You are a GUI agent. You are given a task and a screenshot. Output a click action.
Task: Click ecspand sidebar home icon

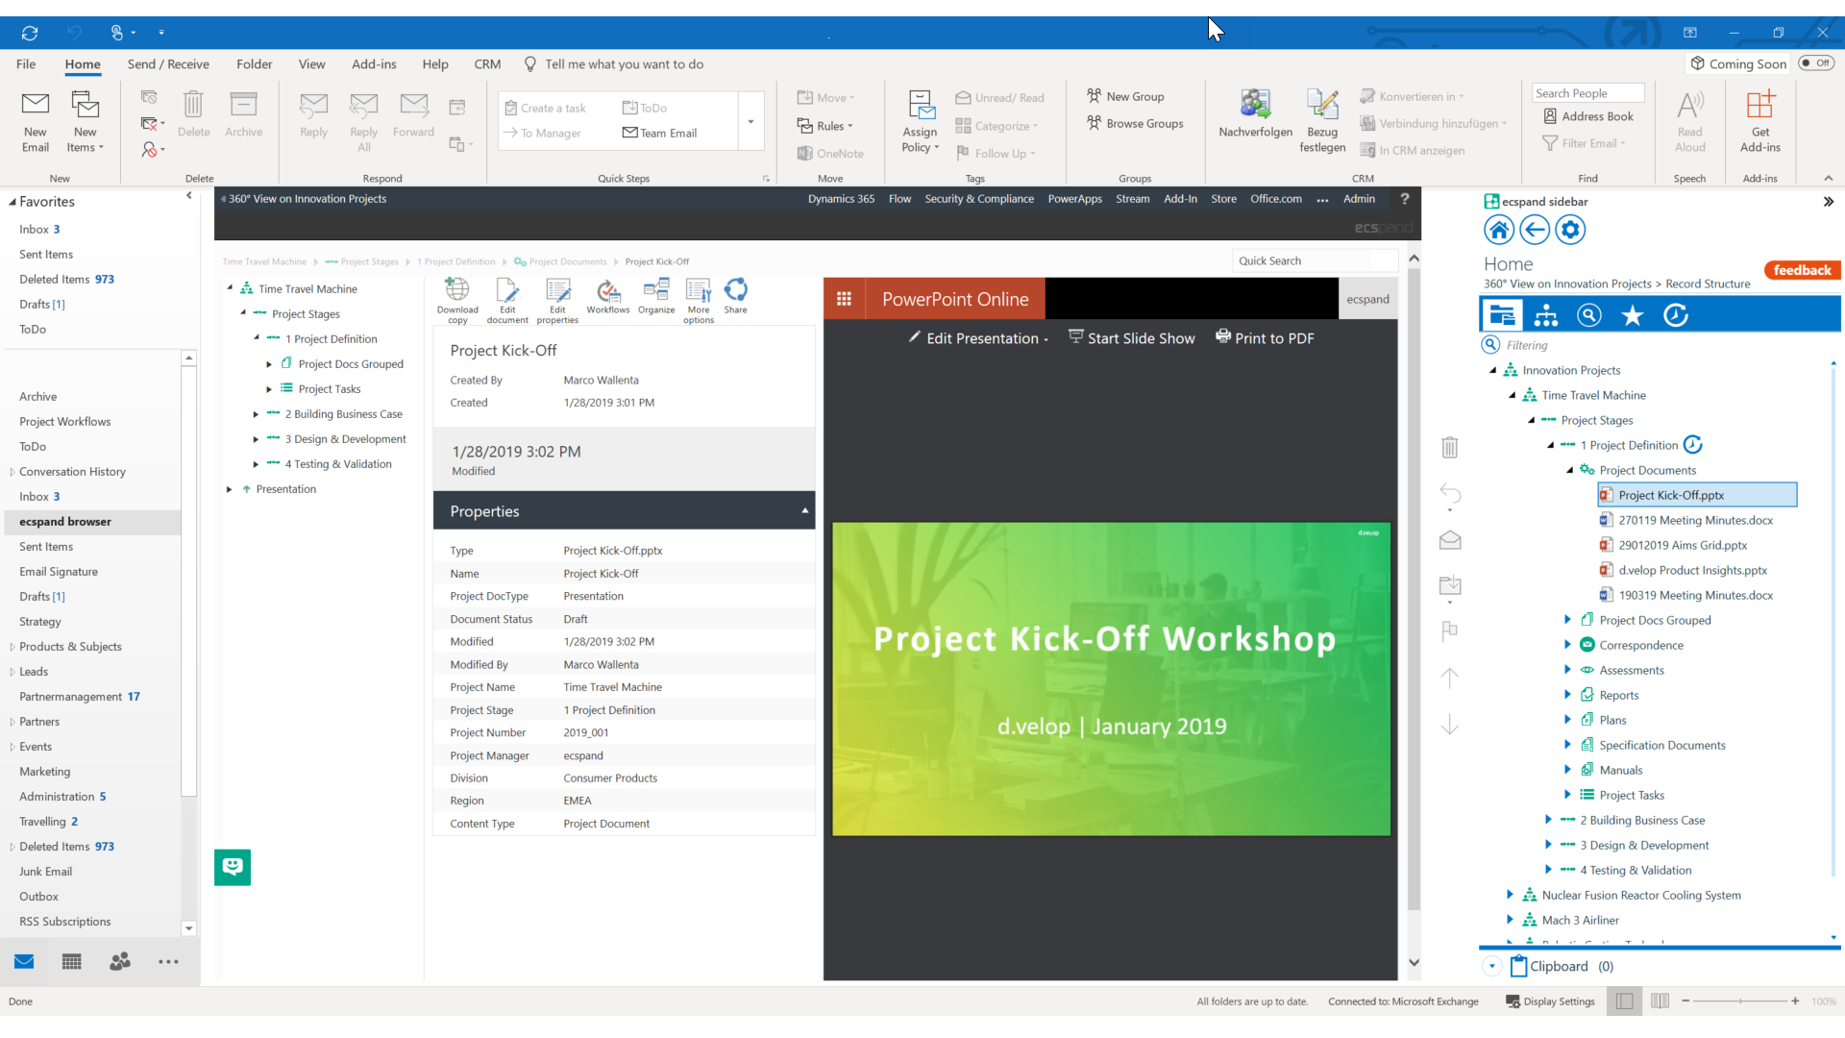pos(1499,231)
